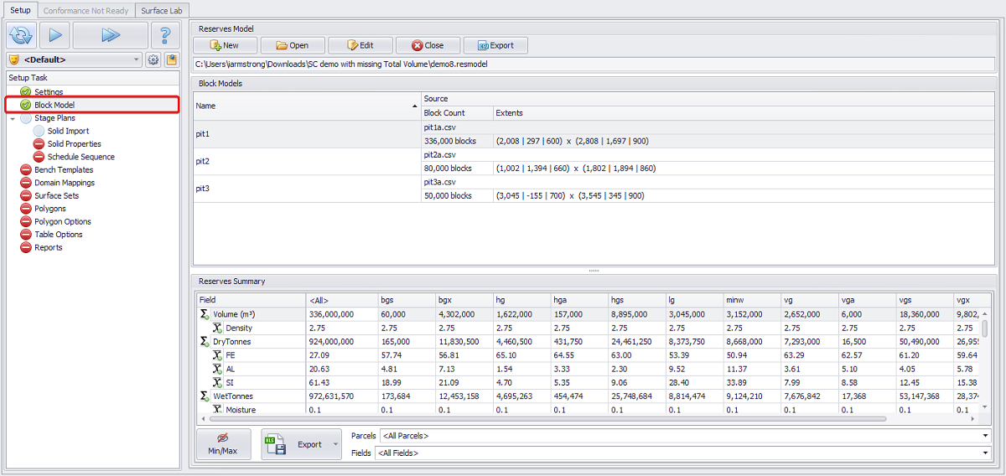Click the Export button in Reserves Model toolbar
Screen dimensions: 1006x476
(x=495, y=45)
